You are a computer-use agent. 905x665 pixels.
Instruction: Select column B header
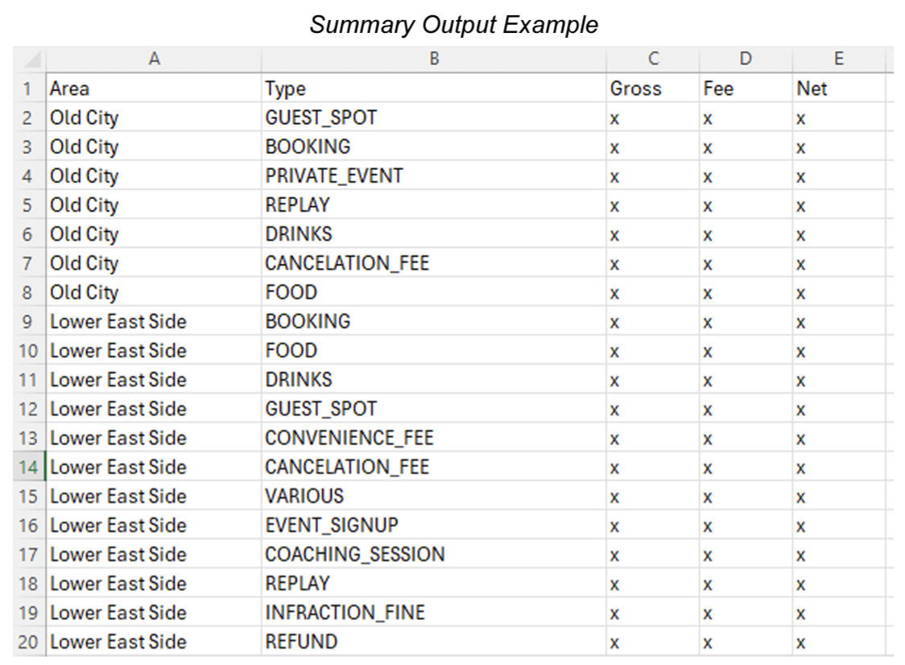(x=434, y=59)
